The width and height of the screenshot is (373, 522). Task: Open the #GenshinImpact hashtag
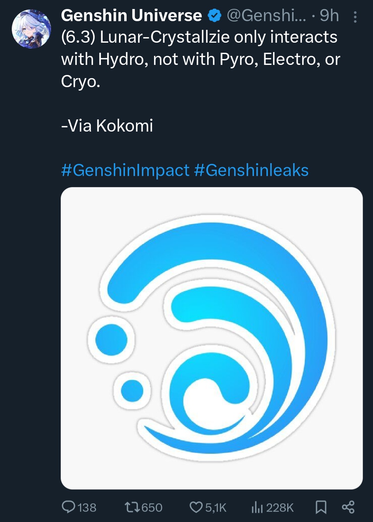click(125, 170)
